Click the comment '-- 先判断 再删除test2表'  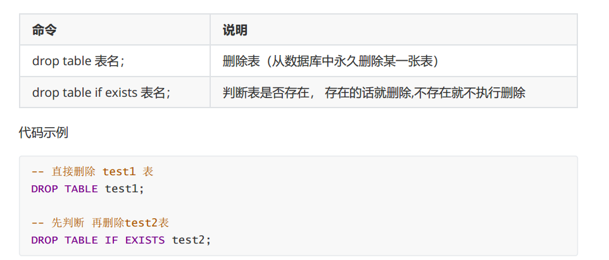[x=100, y=223]
